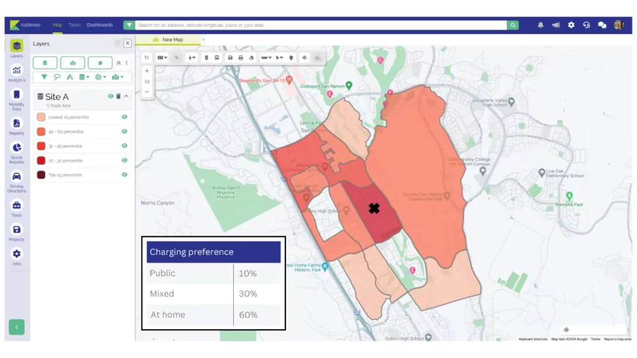Click the 31 - 45 percentile color swatch
Image resolution: width=637 pixels, height=358 pixels.
tap(40, 146)
